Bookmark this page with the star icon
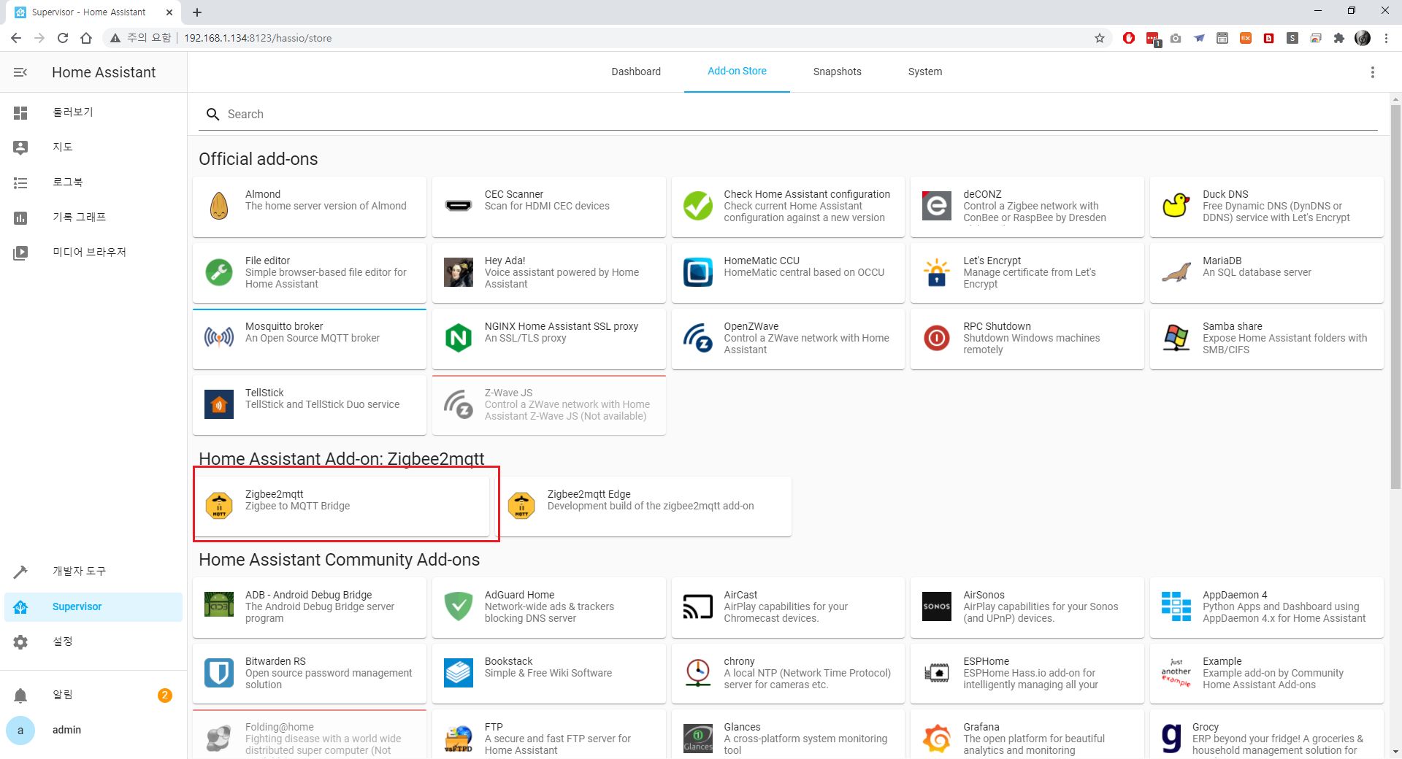 click(x=1099, y=38)
